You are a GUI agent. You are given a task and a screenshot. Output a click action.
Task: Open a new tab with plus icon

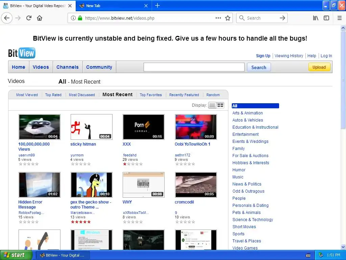coord(157,5)
